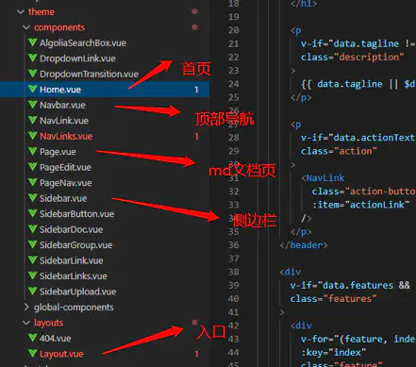Open PageNav.vue file
This screenshot has height=367, width=416.
(66, 183)
